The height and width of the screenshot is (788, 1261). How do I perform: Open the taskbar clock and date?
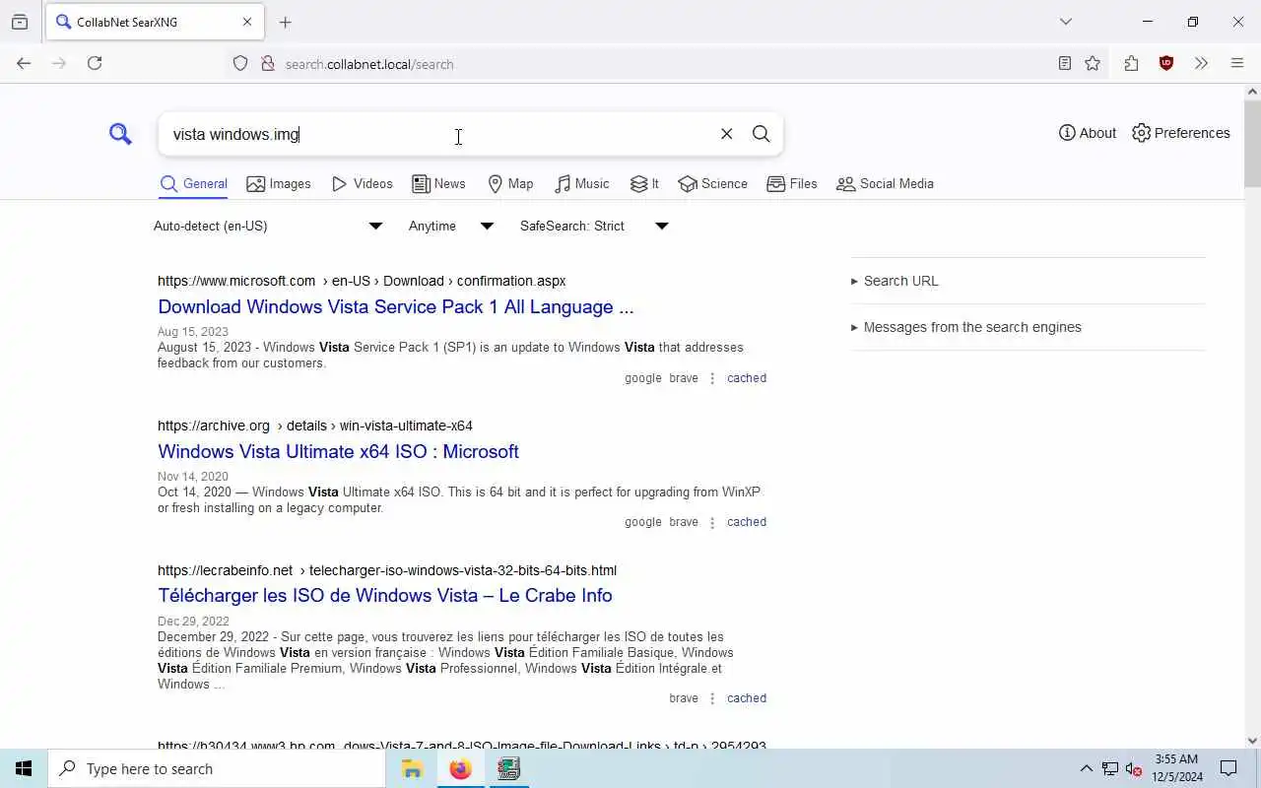(1177, 768)
